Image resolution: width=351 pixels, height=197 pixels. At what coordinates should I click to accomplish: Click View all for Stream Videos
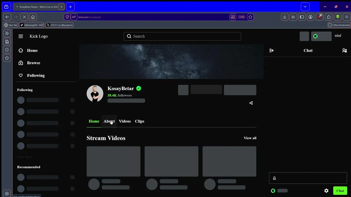click(250, 138)
